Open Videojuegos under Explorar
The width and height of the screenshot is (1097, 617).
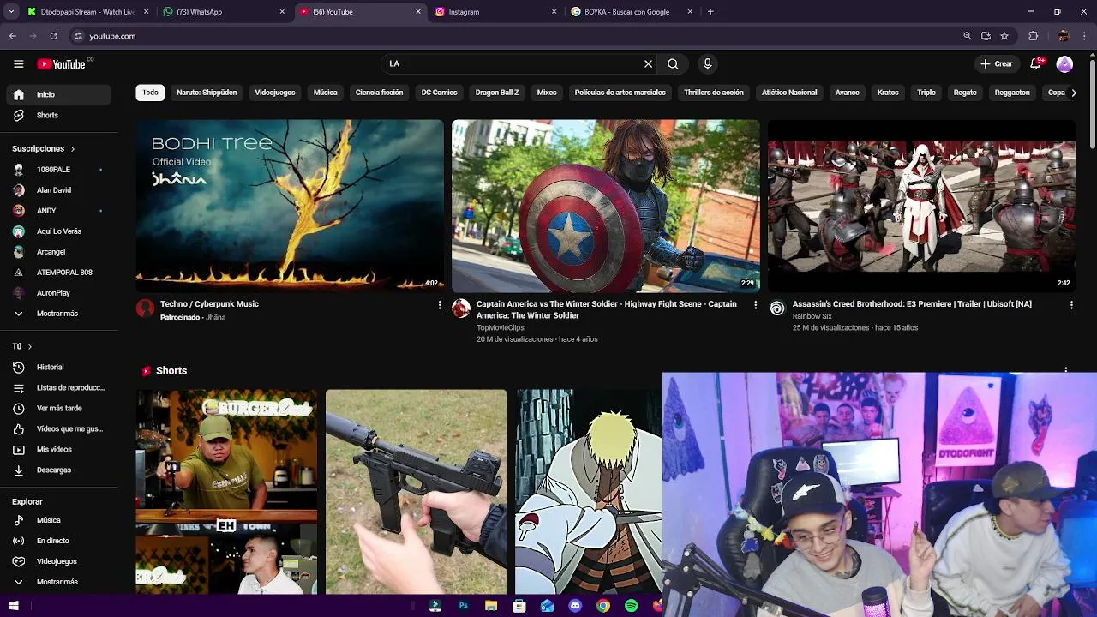click(x=57, y=561)
